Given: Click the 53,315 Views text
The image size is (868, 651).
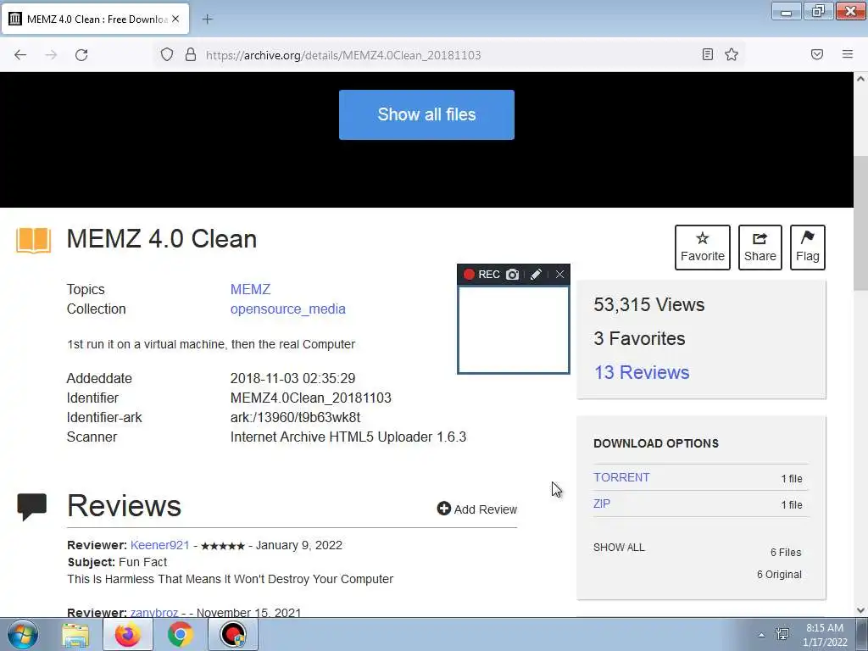Looking at the screenshot, I should 648,304.
